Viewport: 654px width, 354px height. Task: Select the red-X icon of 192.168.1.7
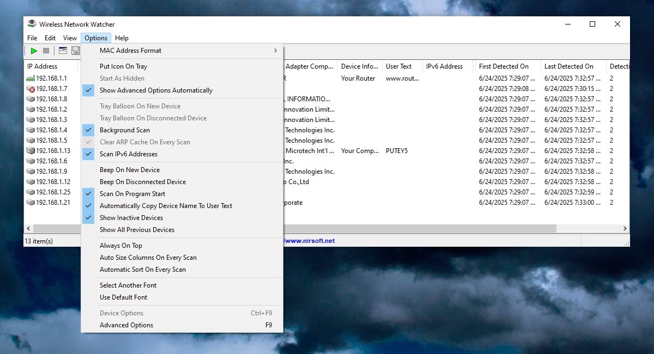(x=31, y=89)
